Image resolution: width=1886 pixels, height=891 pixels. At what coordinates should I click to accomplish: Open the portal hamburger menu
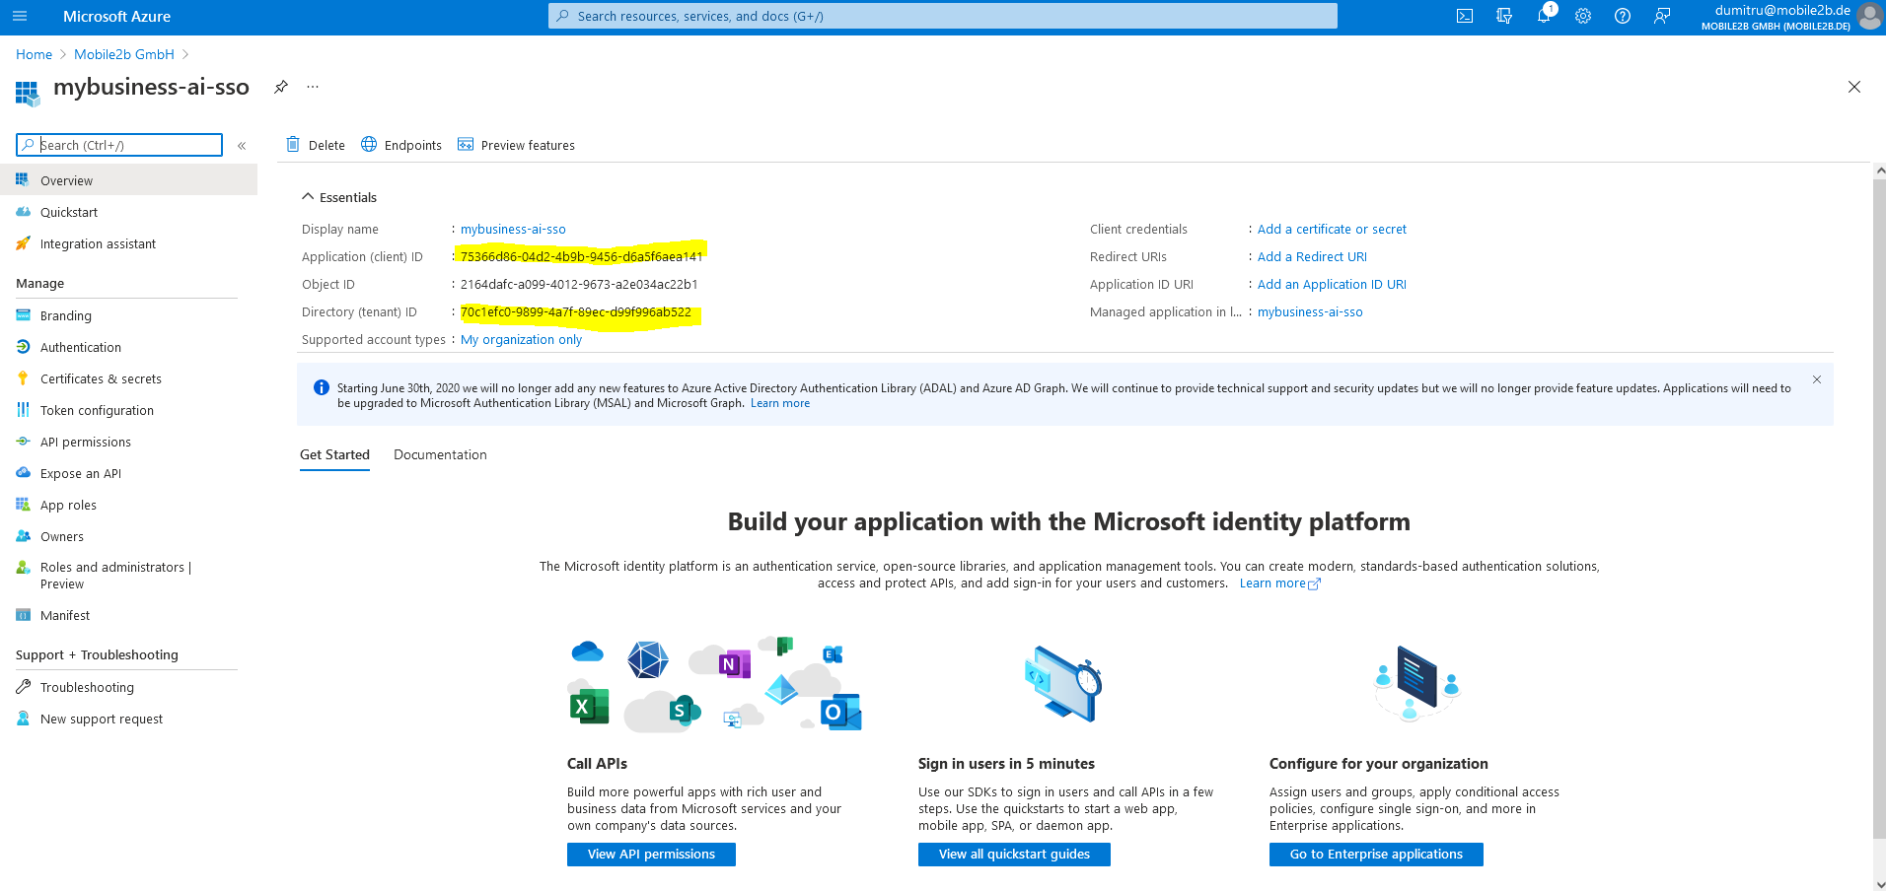19,16
